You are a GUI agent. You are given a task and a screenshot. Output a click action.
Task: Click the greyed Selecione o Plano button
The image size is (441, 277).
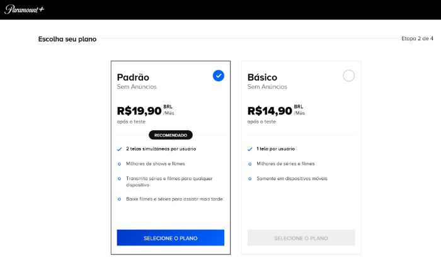click(x=301, y=237)
